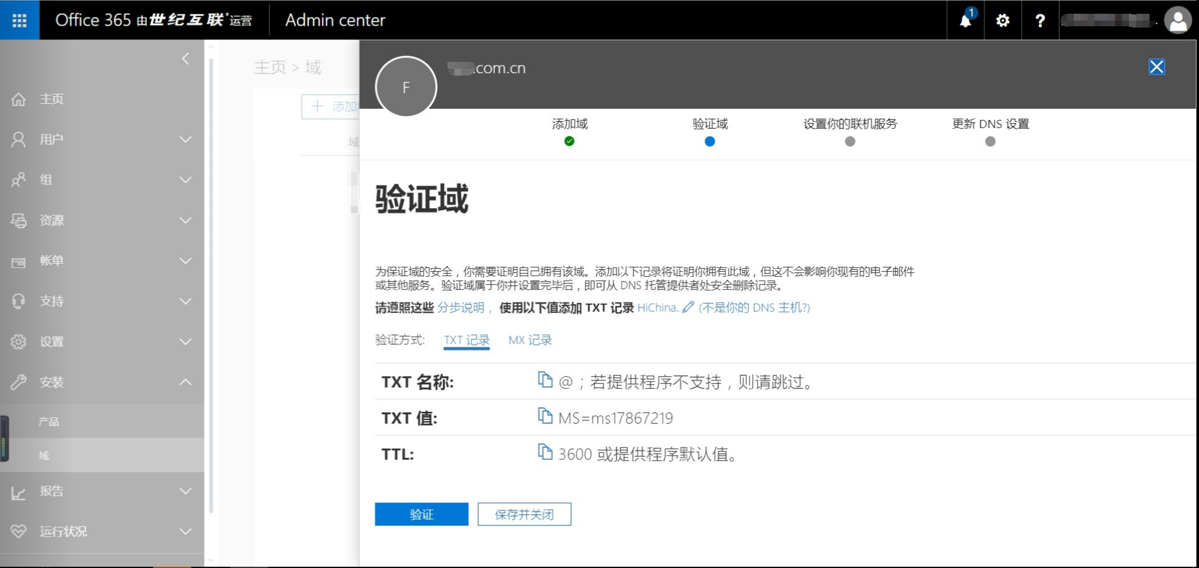Image resolution: width=1199 pixels, height=568 pixels.
Task: Click the Office 365 brand text
Action: coord(93,20)
